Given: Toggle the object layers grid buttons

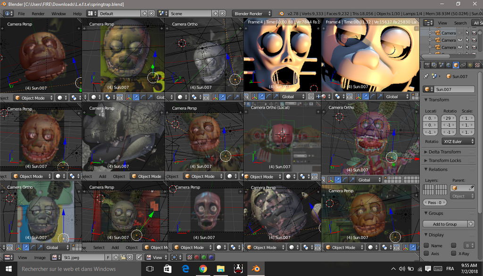Looking at the screenshot, I should point(434,189).
